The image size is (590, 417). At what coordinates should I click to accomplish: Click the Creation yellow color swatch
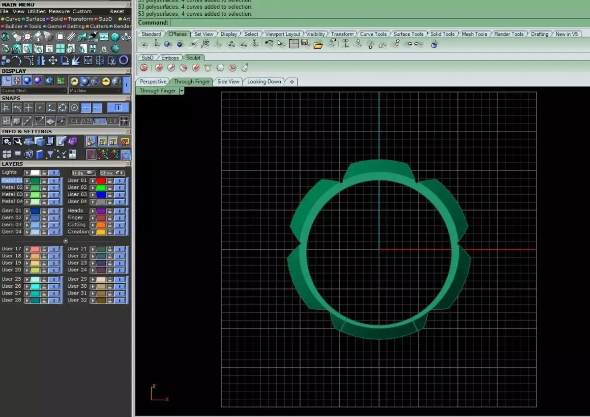pyautogui.click(x=101, y=232)
